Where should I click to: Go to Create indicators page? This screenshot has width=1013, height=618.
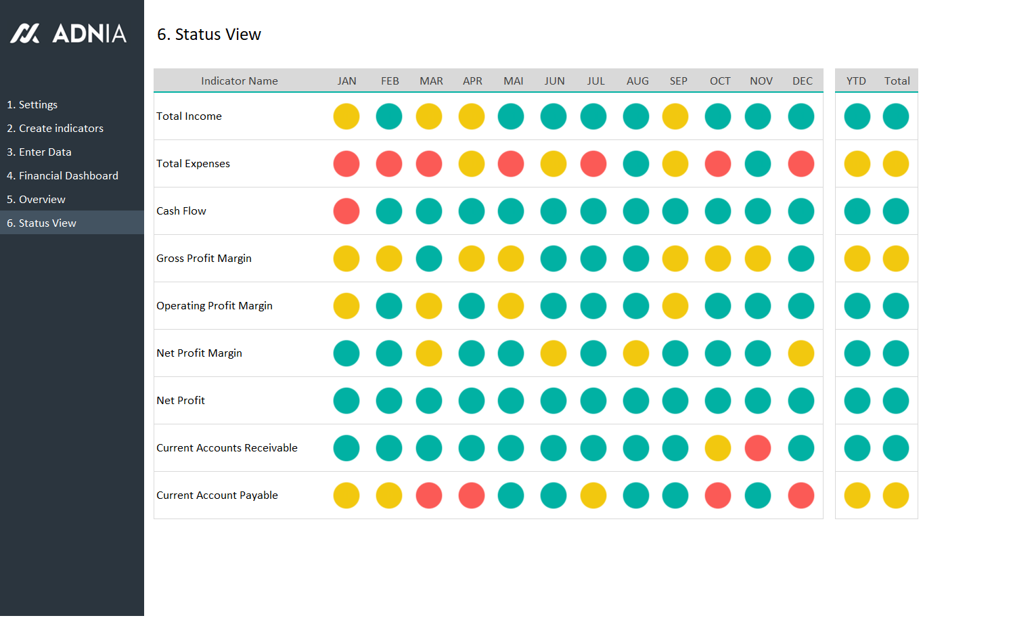55,129
